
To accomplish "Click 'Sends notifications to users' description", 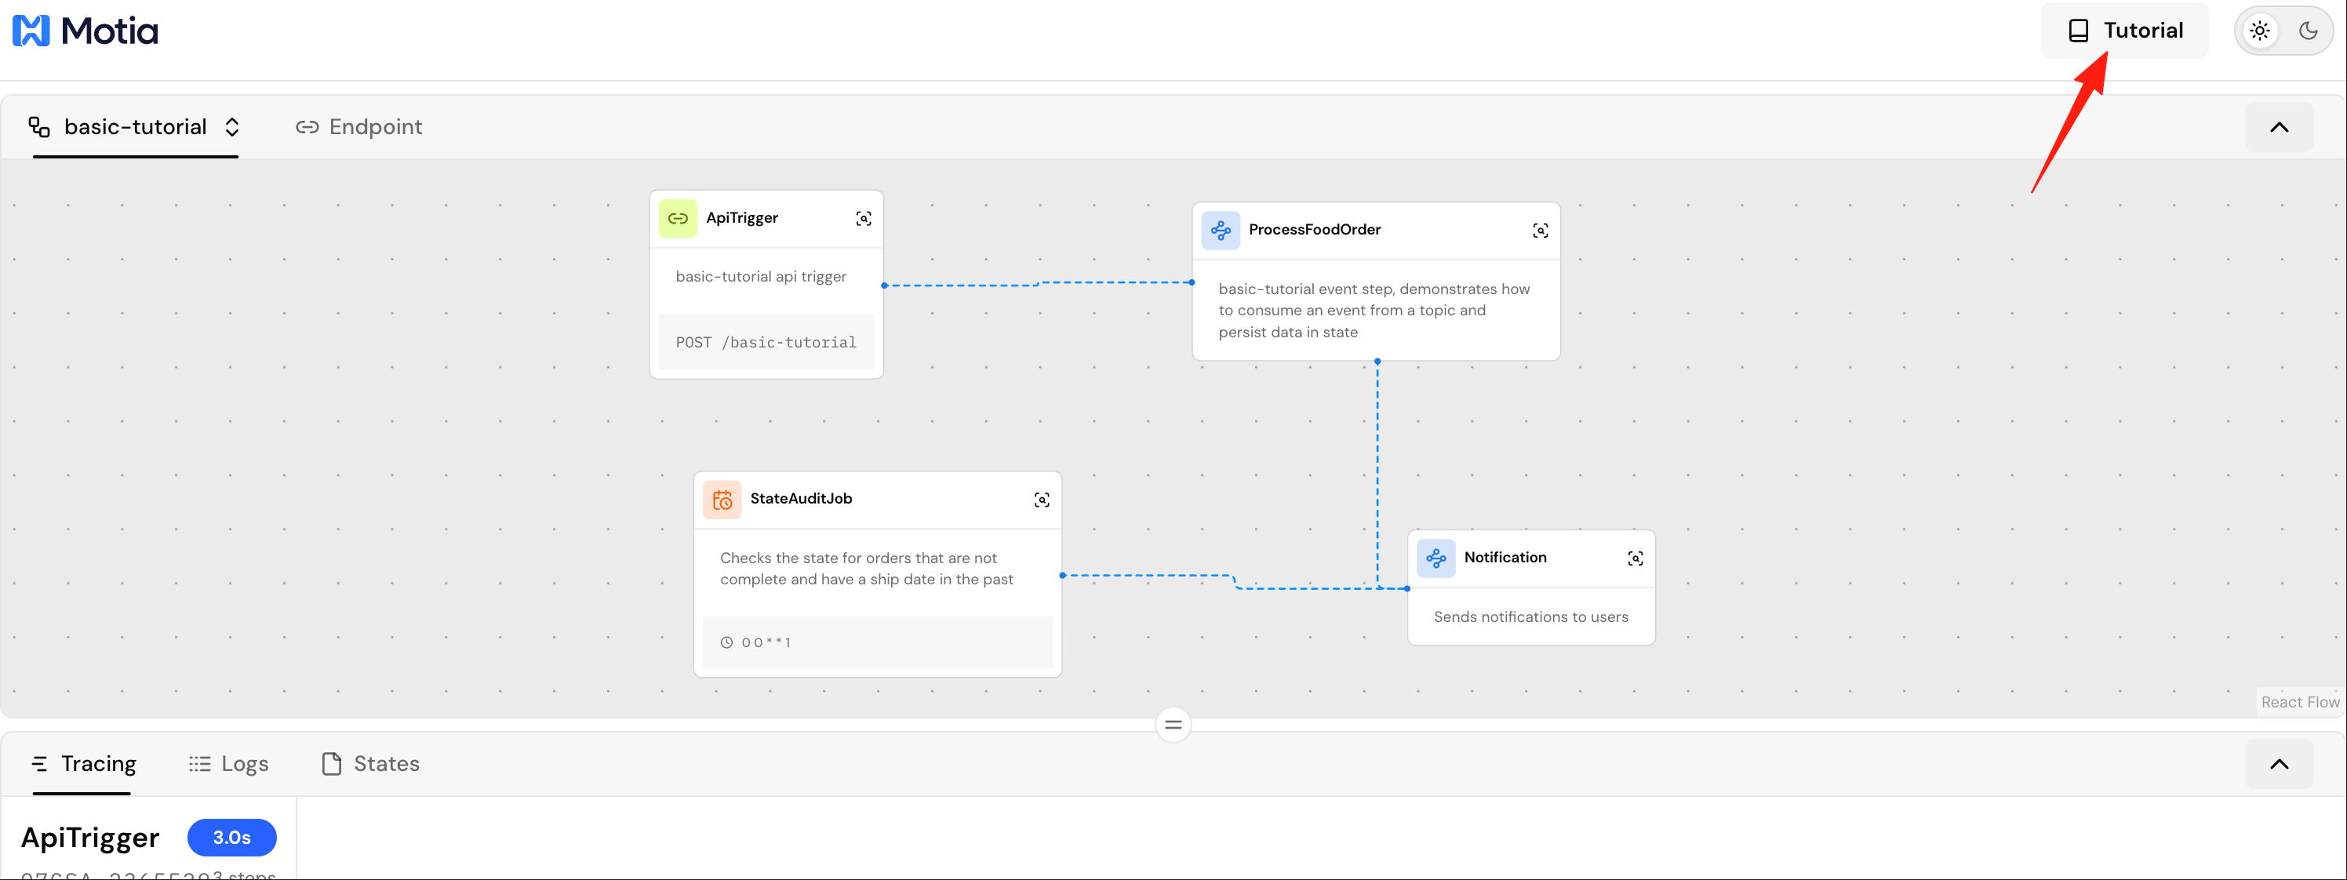I will click(x=1530, y=617).
